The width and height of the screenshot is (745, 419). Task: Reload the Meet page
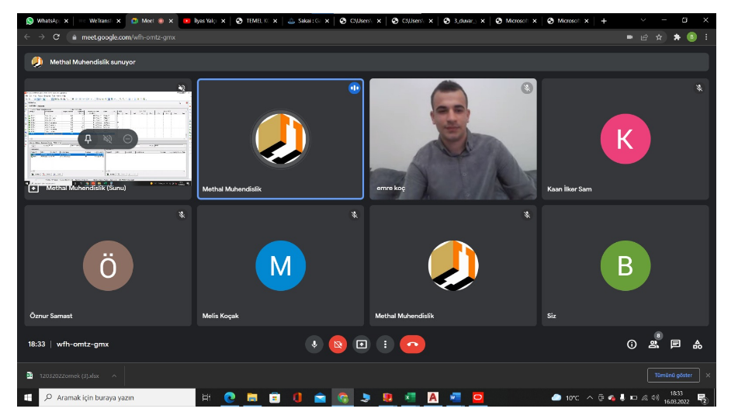[56, 37]
